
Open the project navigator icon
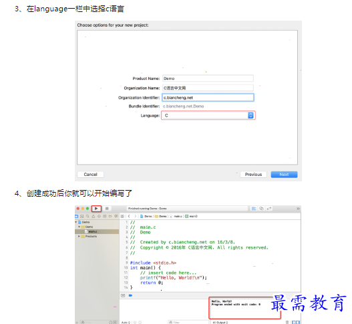[76, 216]
